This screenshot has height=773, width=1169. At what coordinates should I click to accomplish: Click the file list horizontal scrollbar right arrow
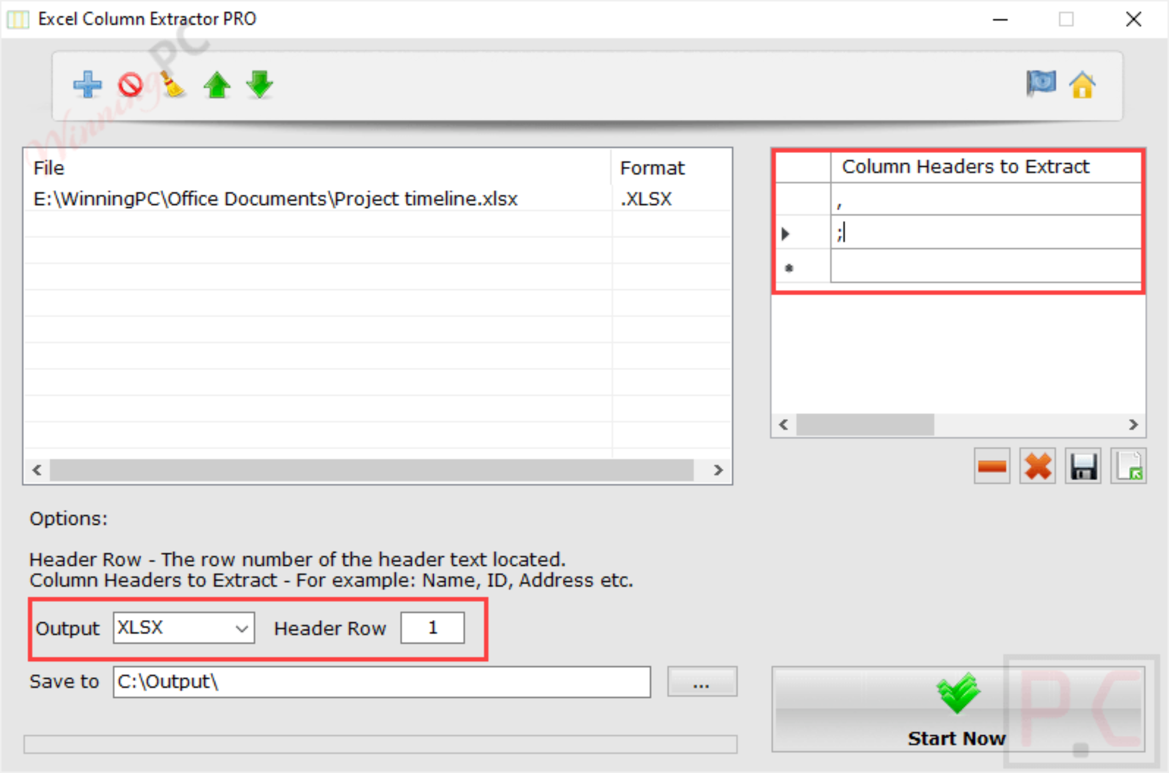click(x=719, y=470)
